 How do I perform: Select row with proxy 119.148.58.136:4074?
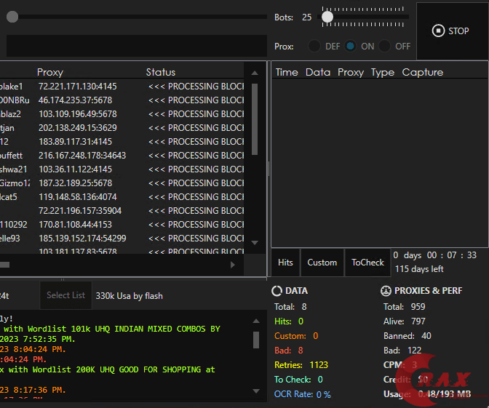pos(122,197)
